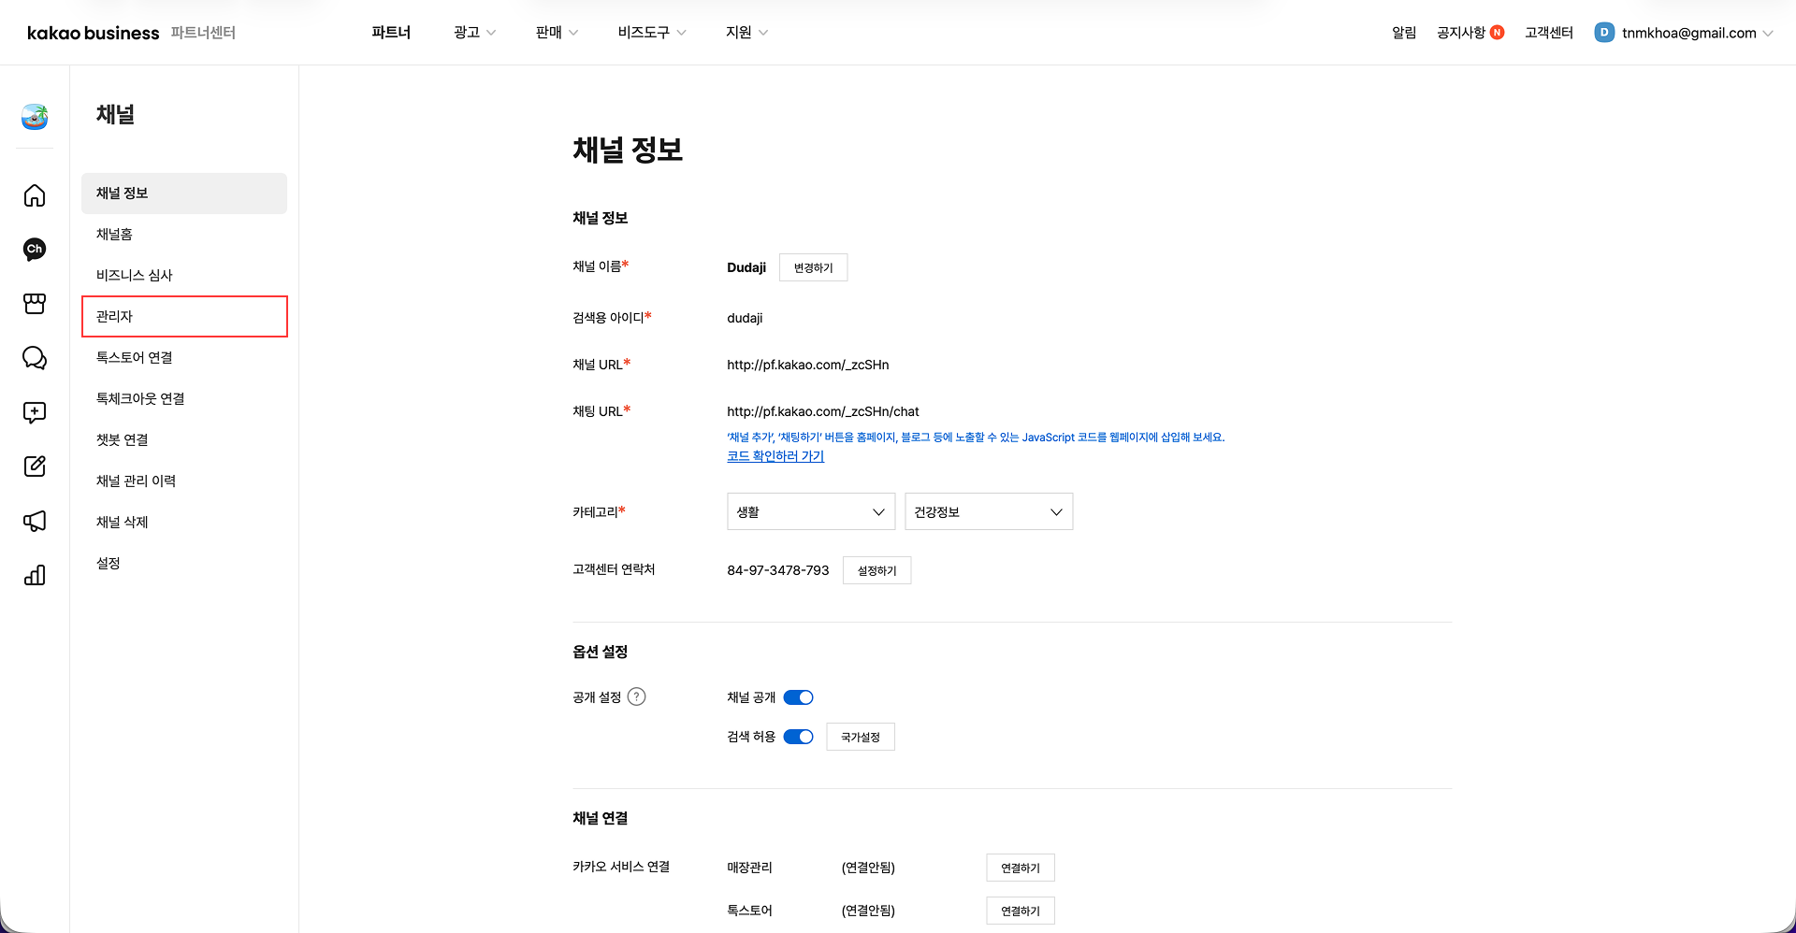This screenshot has height=933, width=1796.
Task: Click 연결하기 next to 톡스토어
Action: pos(1020,910)
